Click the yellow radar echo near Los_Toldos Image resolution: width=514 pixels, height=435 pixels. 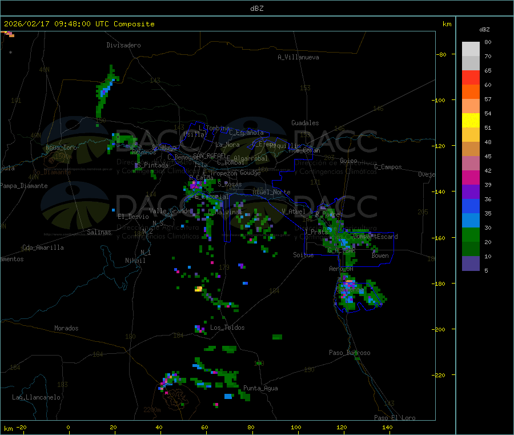tap(198, 289)
